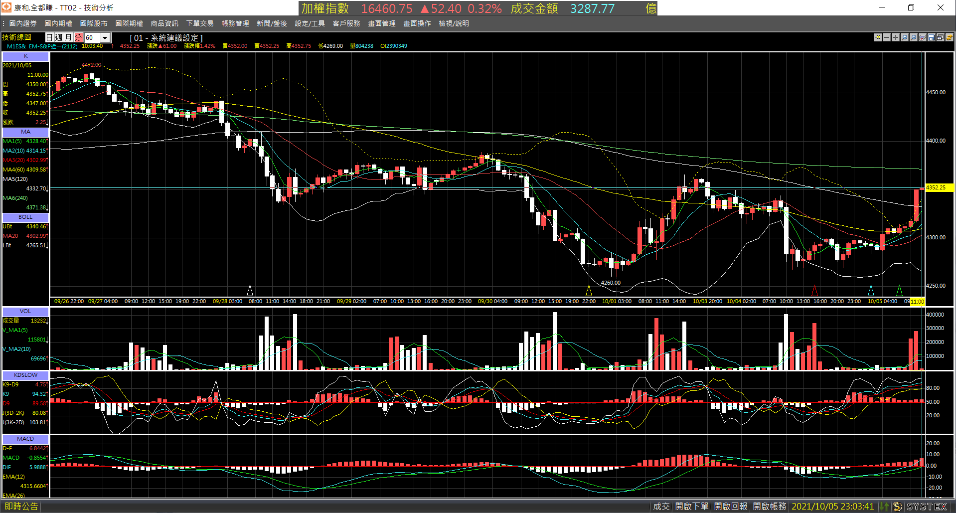Click the K indicator panel header
The width and height of the screenshot is (956, 513).
[25, 56]
